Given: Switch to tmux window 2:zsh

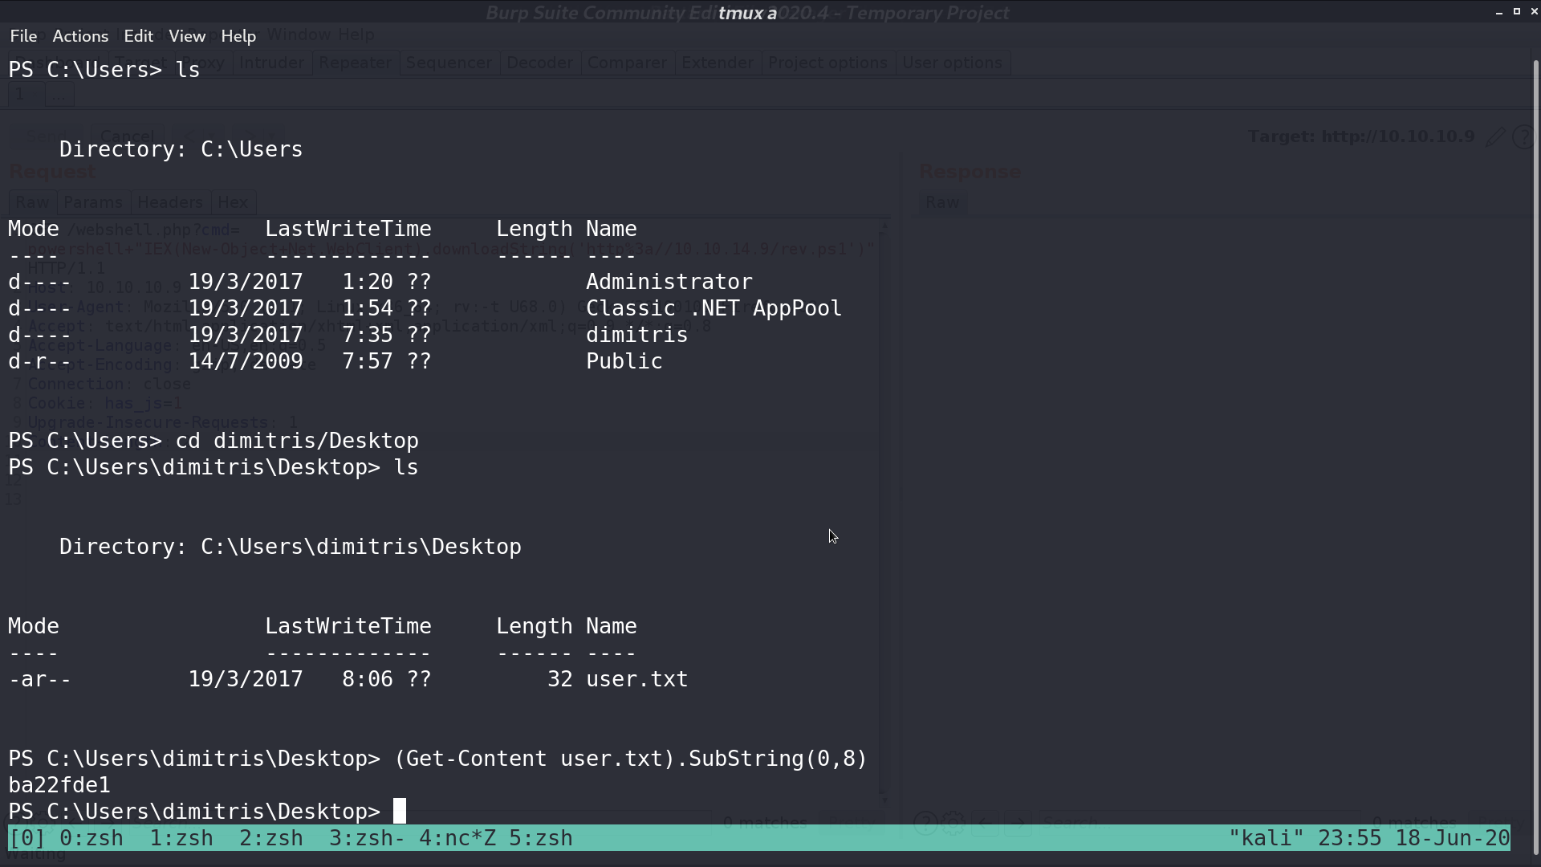Looking at the screenshot, I should pos(271,838).
